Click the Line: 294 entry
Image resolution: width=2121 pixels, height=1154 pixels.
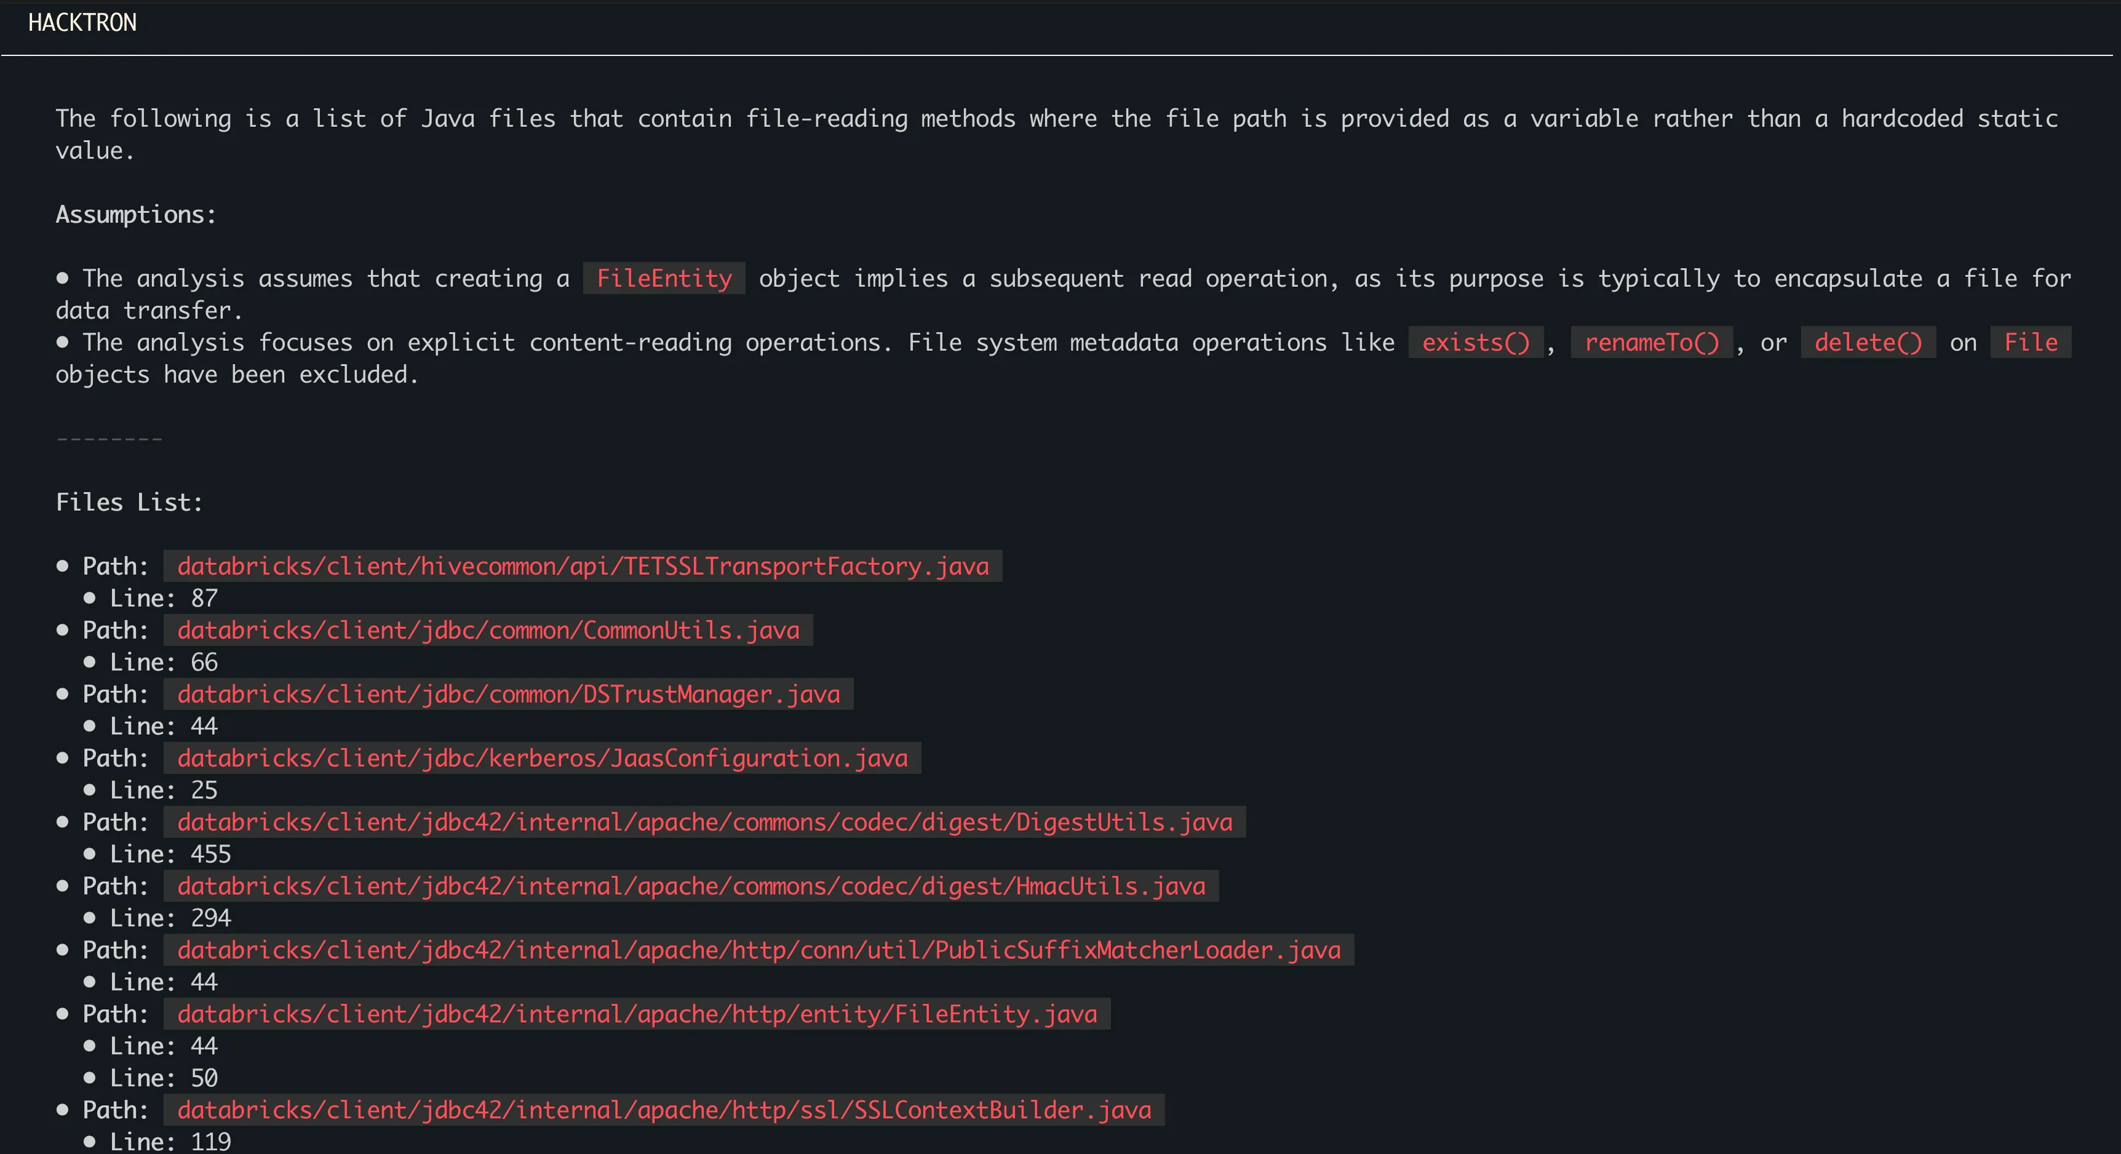(170, 918)
